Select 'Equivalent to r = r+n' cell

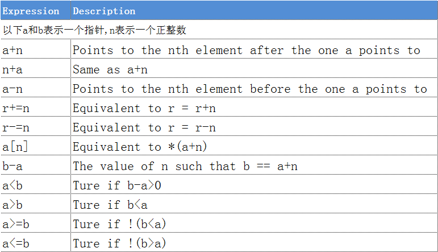tap(144, 108)
